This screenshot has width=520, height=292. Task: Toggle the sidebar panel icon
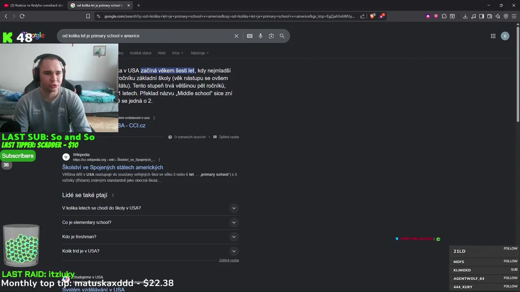point(481,16)
